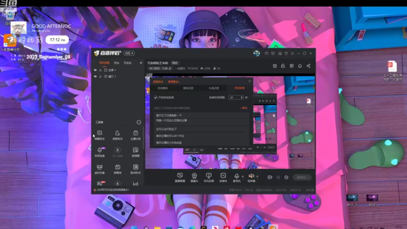Image resolution: width=407 pixels, height=229 pixels.
Task: Add a 摄像头 camera source
Action: tap(194, 178)
